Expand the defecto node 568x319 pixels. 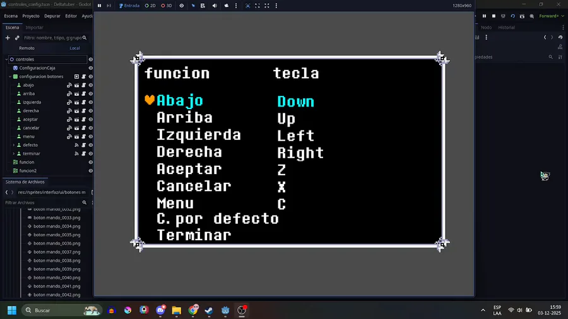tap(14, 145)
